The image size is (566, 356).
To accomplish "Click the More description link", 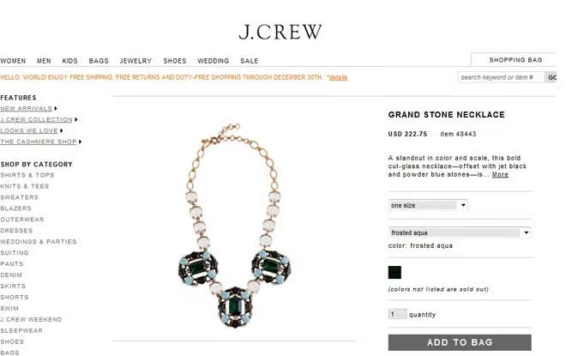I will [x=500, y=174].
